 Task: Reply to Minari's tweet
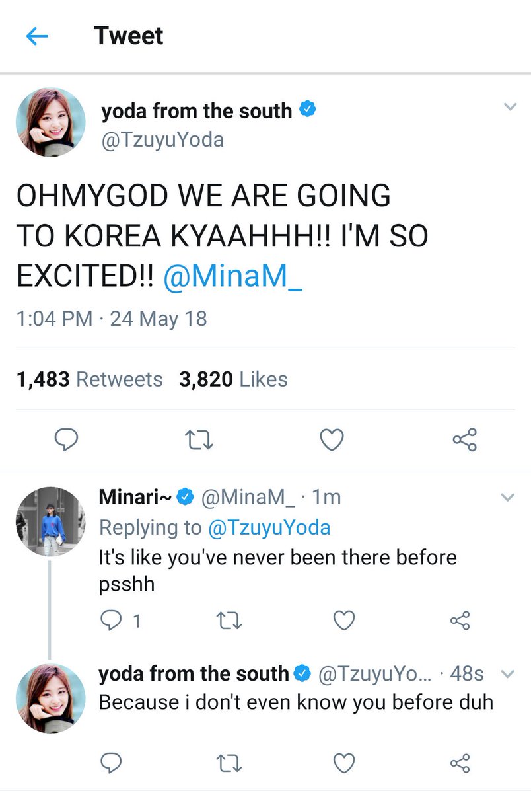pyautogui.click(x=109, y=621)
